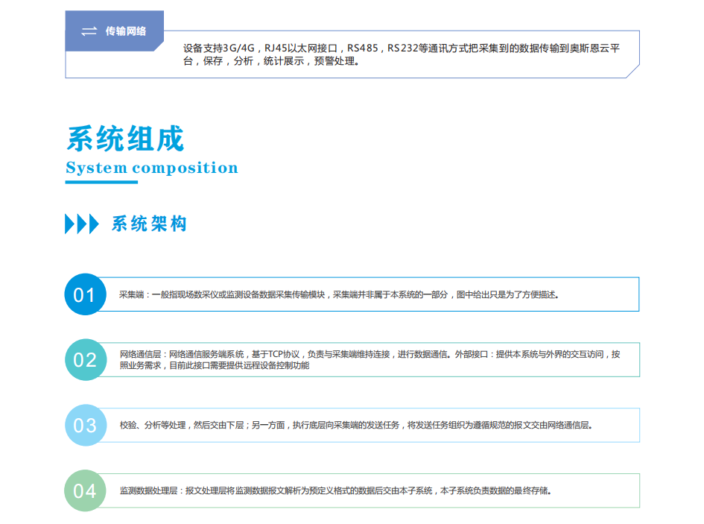The height and width of the screenshot is (524, 704).
Task: Click the System composition subtitle
Action: tap(152, 168)
